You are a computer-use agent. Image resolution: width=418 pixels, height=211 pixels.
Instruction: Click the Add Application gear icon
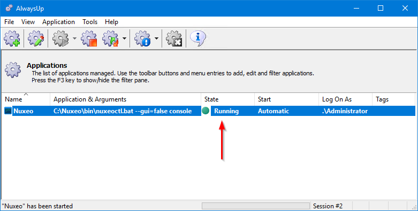coord(12,39)
